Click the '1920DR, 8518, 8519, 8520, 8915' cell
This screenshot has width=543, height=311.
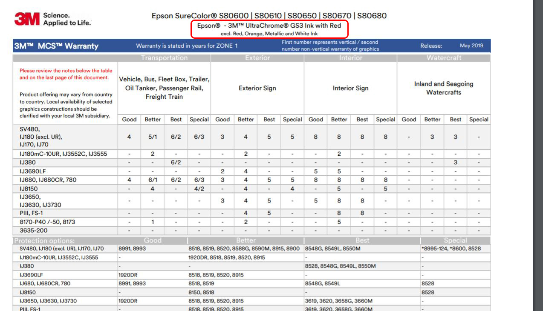click(x=227, y=257)
